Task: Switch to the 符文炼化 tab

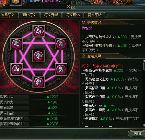Action: (73, 15)
